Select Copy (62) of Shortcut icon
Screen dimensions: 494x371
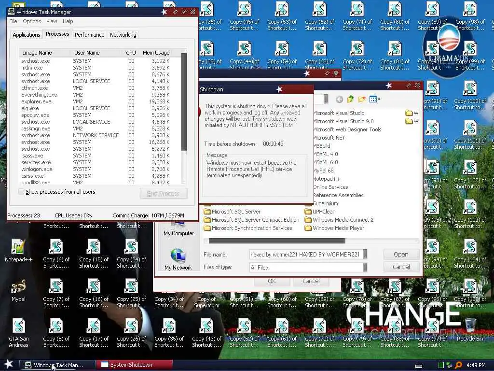[319, 16]
